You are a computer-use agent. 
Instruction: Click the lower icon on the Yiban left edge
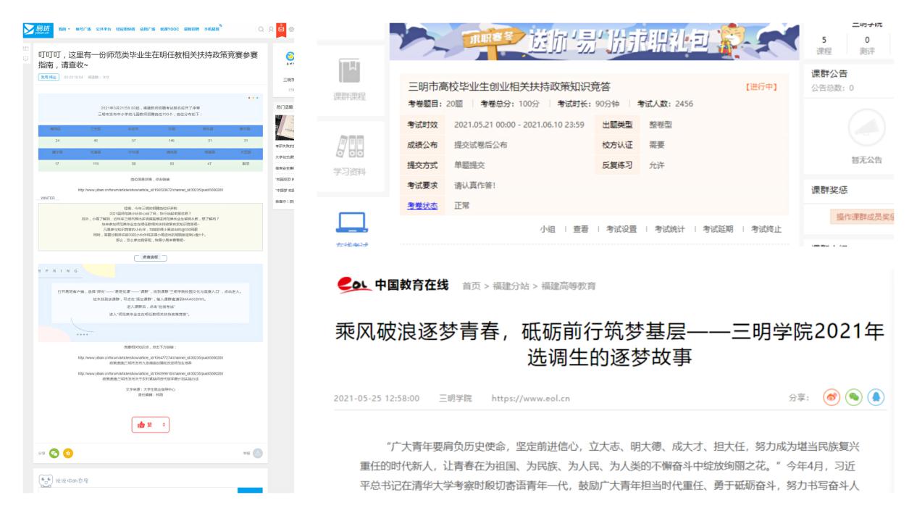(x=26, y=59)
